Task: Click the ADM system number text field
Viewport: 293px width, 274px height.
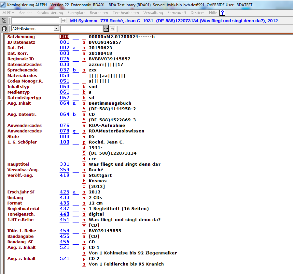Action: 82,29
